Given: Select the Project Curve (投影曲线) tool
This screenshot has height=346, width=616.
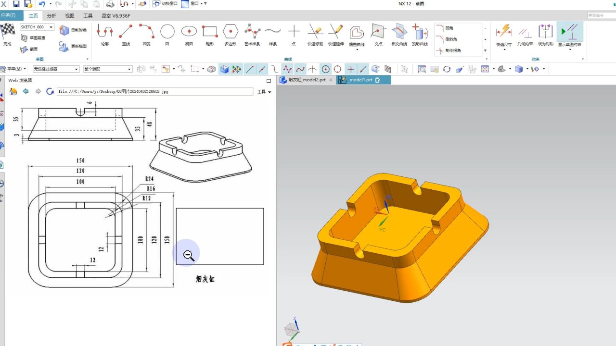Looking at the screenshot, I should coord(420,34).
